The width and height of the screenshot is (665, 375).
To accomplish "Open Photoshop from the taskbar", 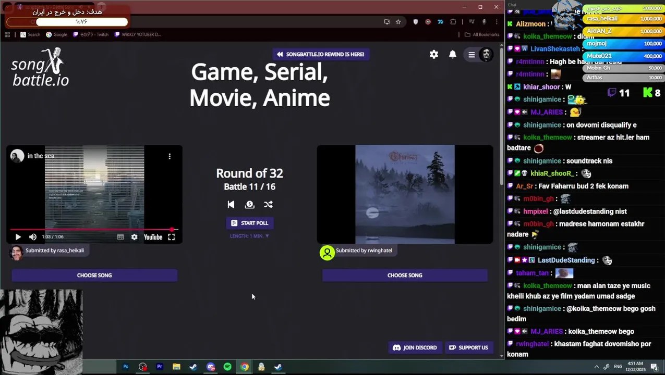I will coord(126,367).
